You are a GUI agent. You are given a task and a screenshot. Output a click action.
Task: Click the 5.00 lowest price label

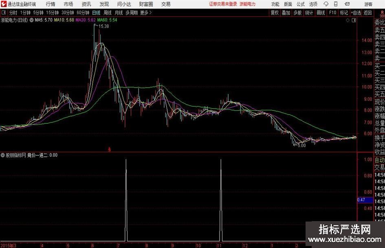pos(301,145)
